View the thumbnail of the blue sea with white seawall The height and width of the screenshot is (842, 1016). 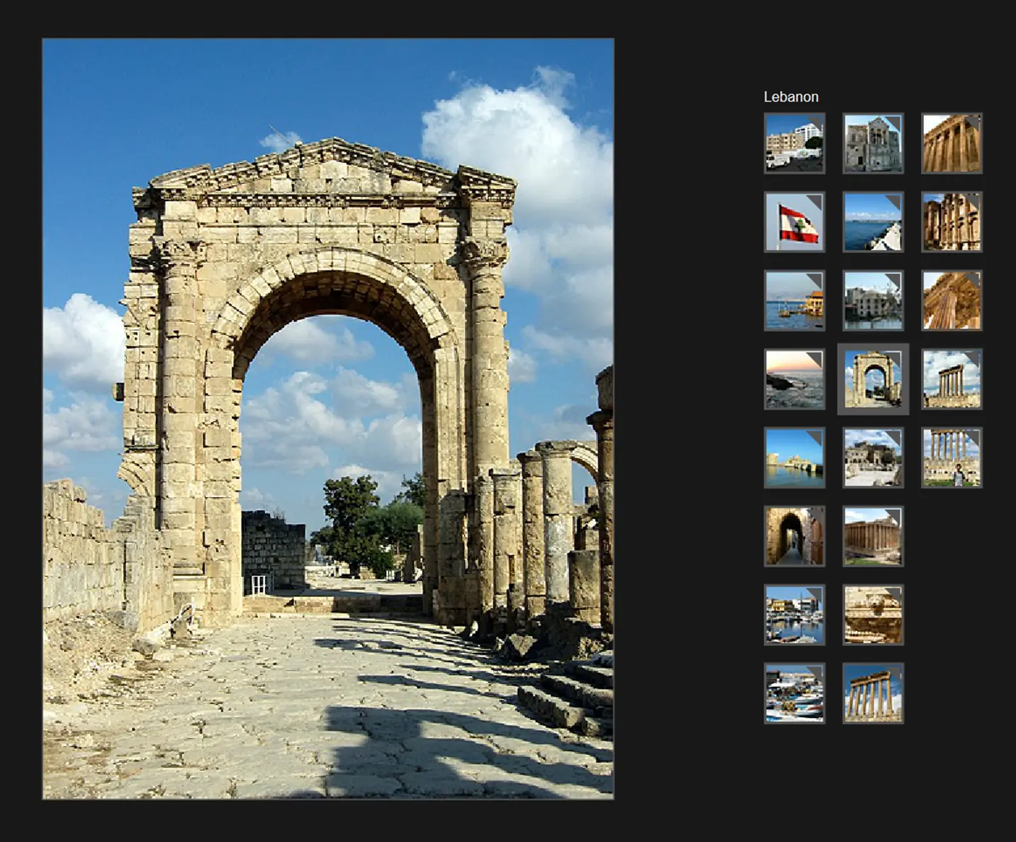click(x=873, y=222)
